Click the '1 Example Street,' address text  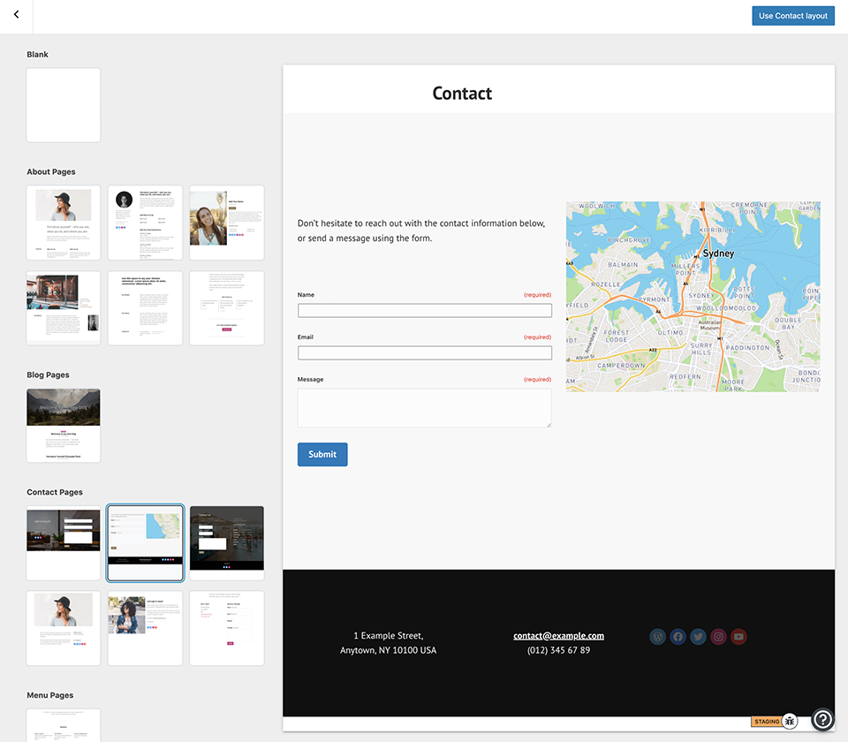389,635
